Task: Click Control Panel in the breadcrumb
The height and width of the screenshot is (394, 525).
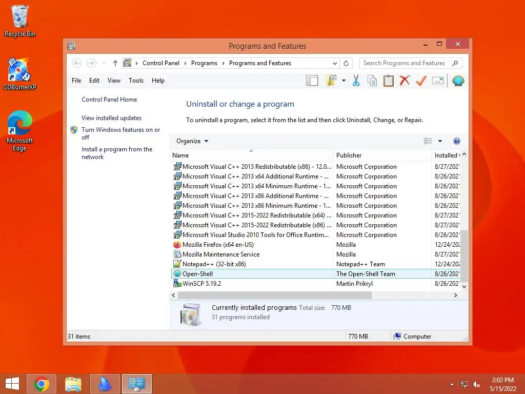Action: pyautogui.click(x=160, y=63)
